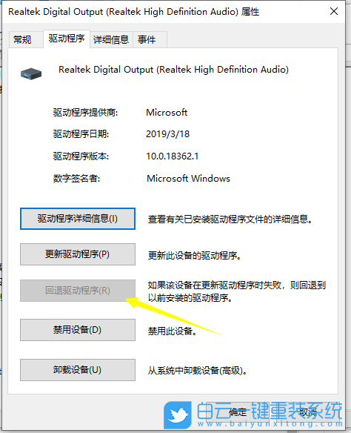Click the driver date 2019/3/18
The width and height of the screenshot is (351, 433).
[167, 134]
